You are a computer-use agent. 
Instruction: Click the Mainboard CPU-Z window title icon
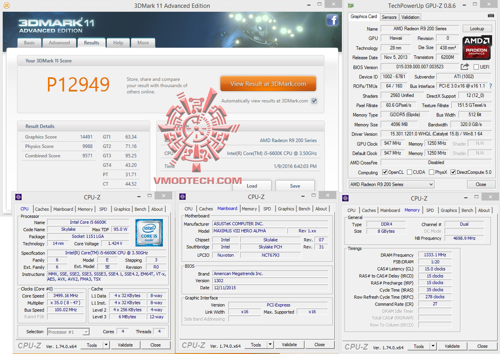(182, 197)
